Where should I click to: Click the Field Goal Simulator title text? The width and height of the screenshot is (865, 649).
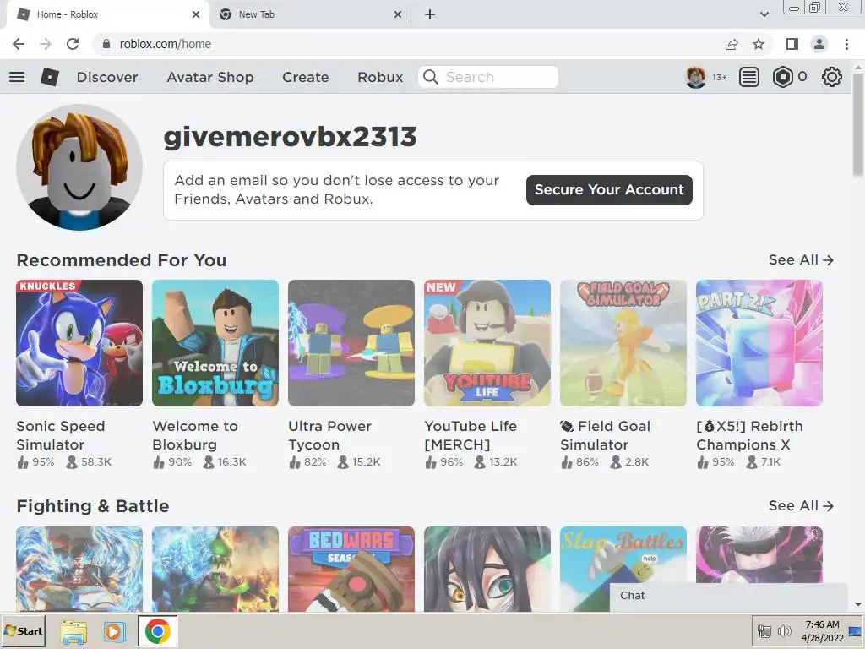[606, 435]
